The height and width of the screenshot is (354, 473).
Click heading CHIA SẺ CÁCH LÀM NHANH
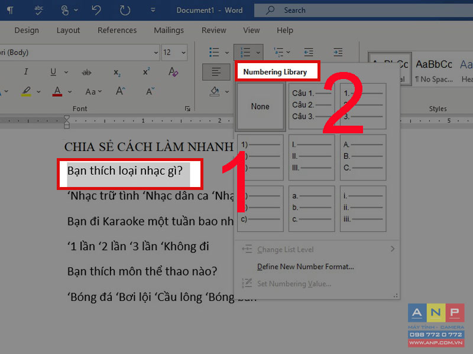click(x=149, y=147)
